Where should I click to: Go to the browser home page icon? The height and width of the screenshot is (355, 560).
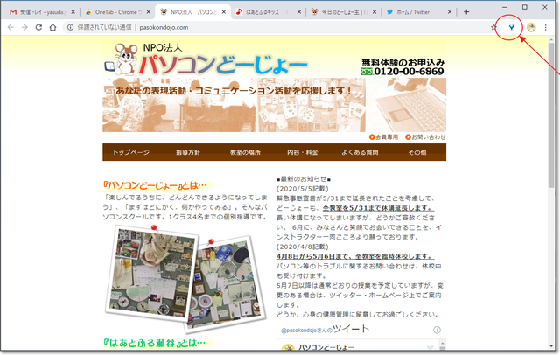click(54, 27)
